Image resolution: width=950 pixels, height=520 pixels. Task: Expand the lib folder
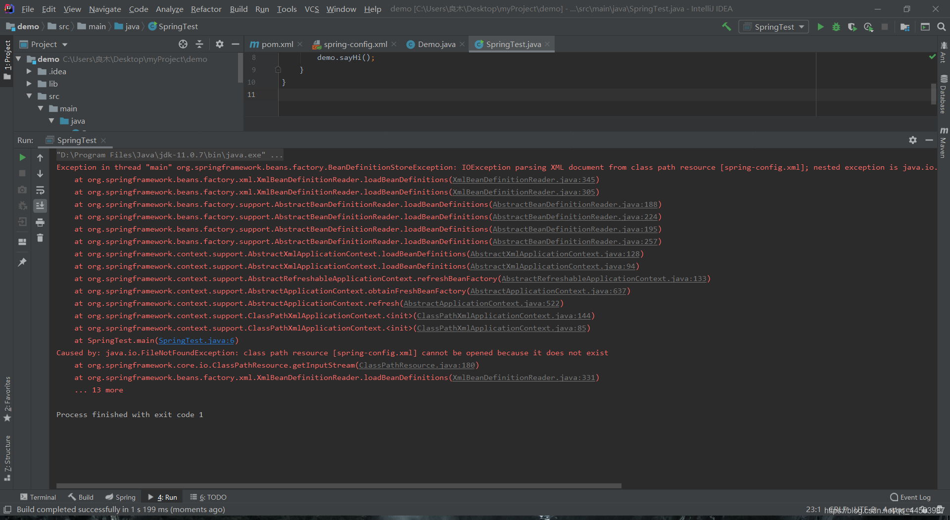[29, 84]
